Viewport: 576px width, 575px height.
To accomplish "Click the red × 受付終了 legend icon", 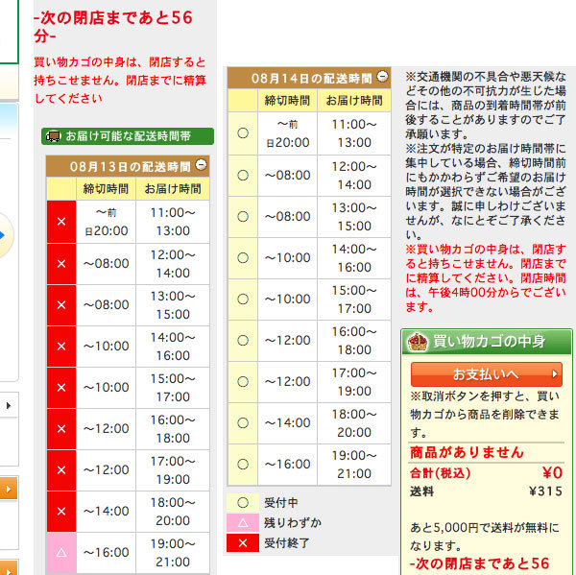I will click(242, 544).
